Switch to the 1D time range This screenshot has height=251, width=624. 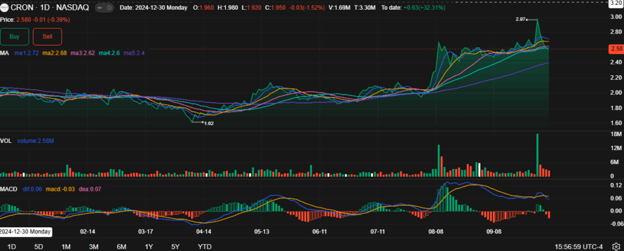point(12,247)
